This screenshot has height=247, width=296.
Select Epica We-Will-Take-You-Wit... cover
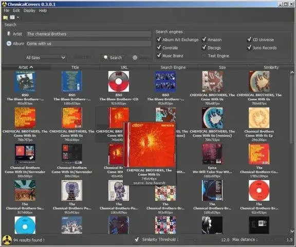[212, 154]
